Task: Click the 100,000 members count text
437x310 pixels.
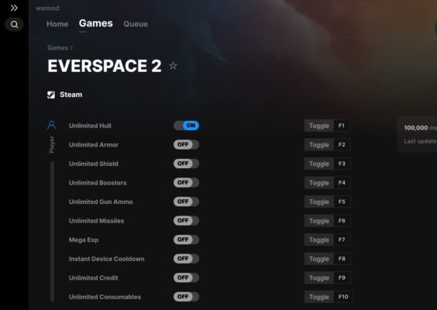Action: 420,128
